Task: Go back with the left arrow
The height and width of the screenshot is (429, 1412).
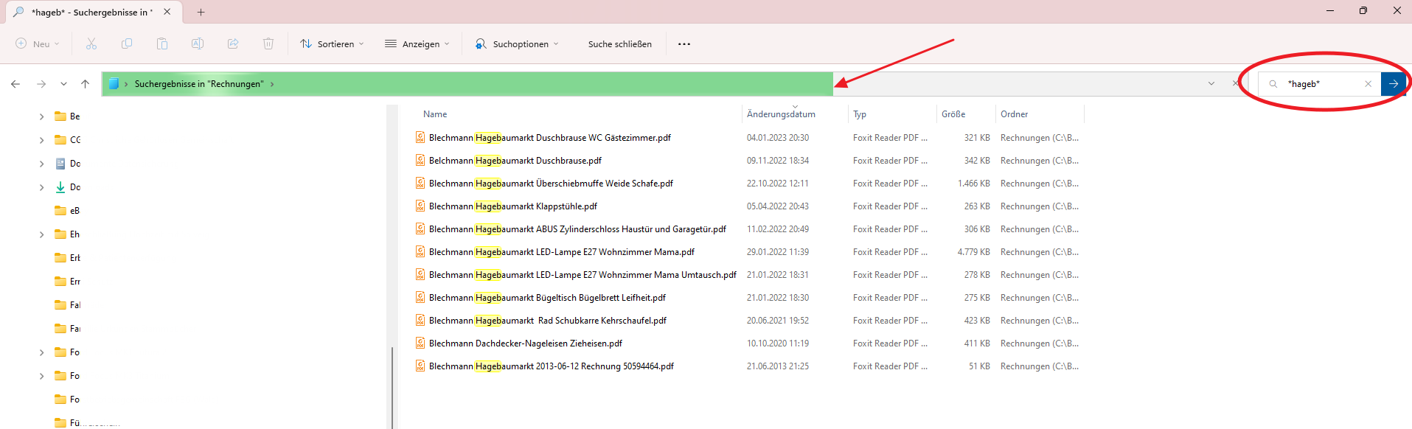Action: click(x=15, y=84)
